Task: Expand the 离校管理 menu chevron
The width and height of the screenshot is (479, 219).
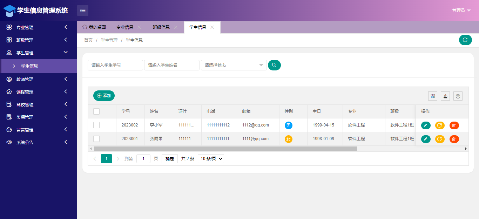Action: [66, 104]
